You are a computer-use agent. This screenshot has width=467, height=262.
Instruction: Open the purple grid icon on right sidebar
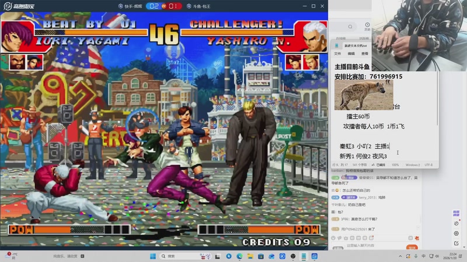(456, 213)
